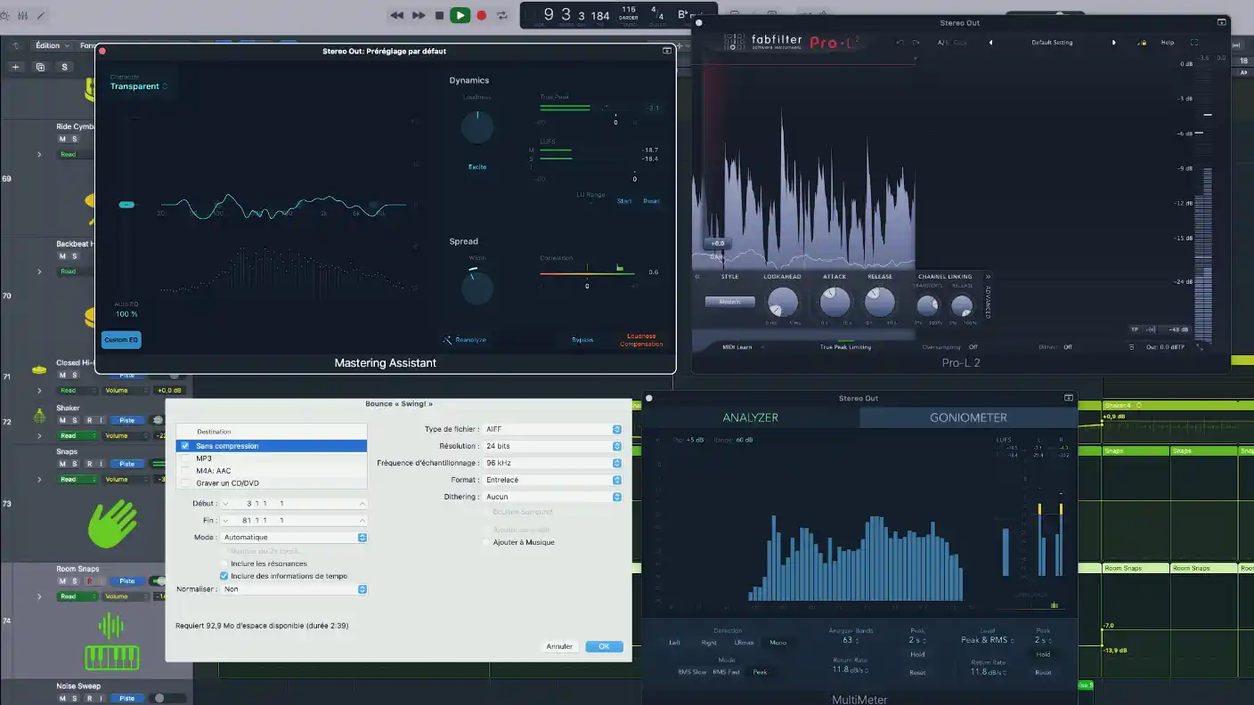Check Ajouter à Musique option

(486, 542)
